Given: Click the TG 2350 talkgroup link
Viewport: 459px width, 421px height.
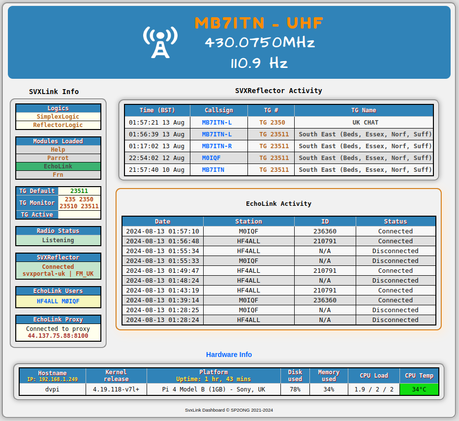Looking at the screenshot, I should (272, 123).
